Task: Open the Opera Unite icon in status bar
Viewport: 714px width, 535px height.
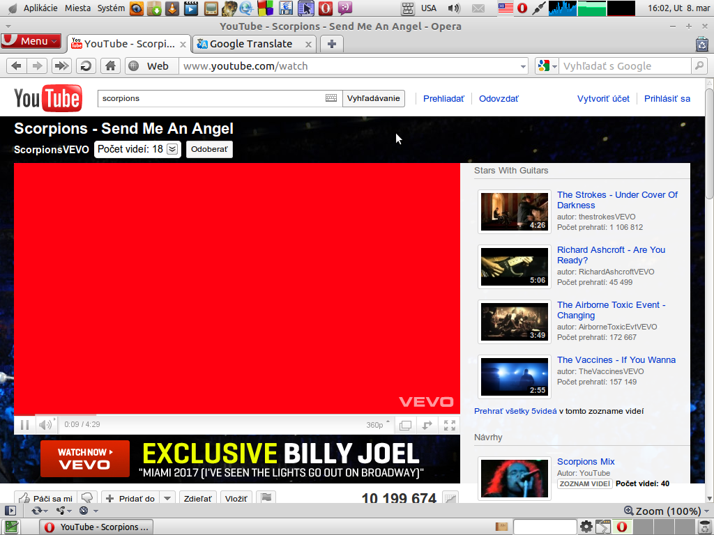Action: tap(62, 511)
